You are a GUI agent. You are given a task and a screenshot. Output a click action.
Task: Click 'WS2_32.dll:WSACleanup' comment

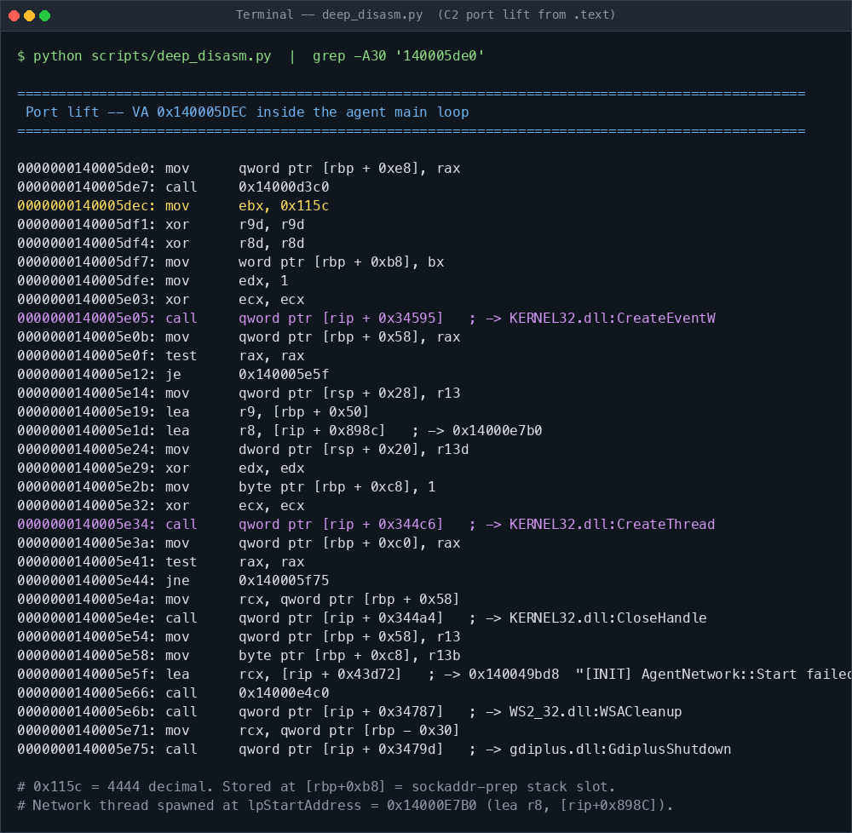596,711
